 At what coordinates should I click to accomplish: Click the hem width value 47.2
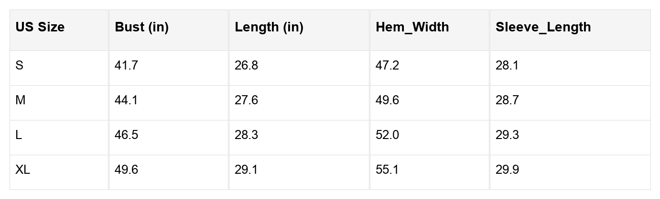pos(387,65)
